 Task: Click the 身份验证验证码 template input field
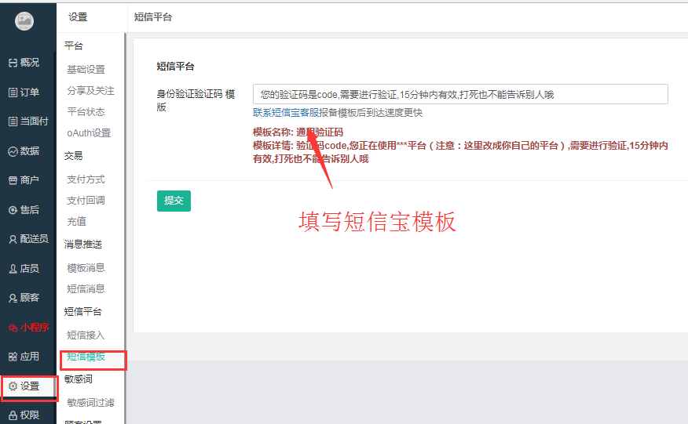[459, 95]
